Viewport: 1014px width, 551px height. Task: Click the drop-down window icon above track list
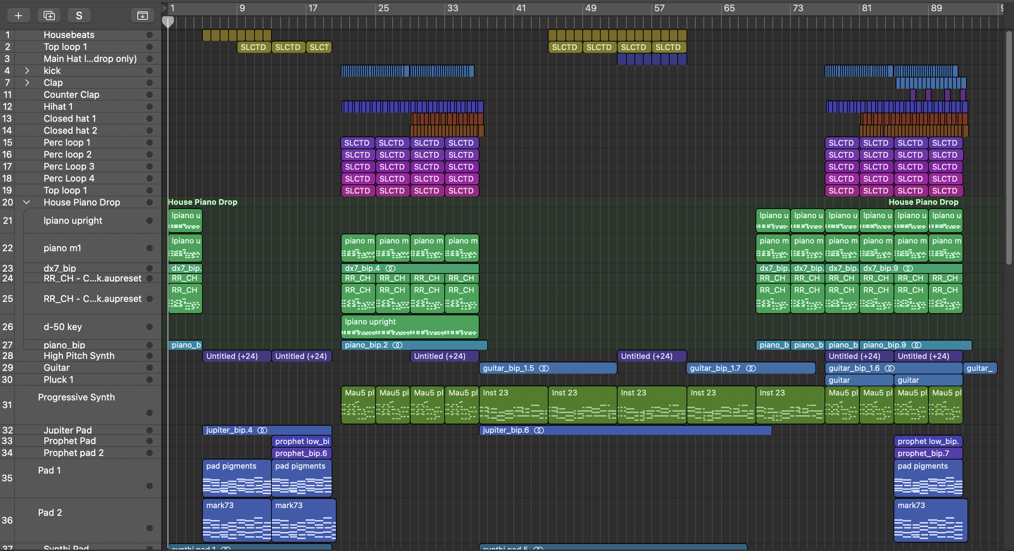pyautogui.click(x=142, y=15)
